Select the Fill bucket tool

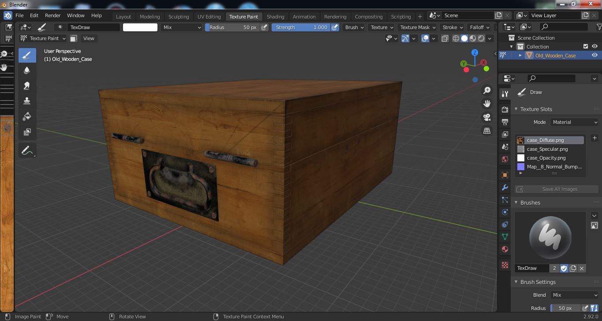(x=27, y=116)
